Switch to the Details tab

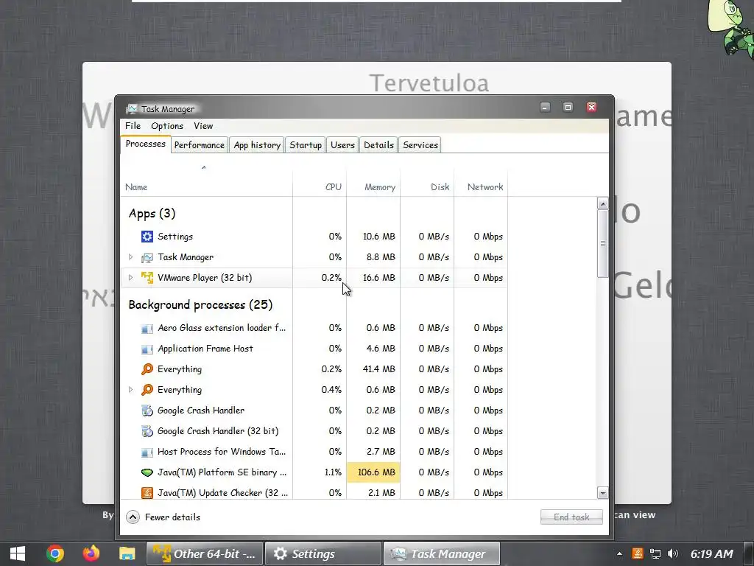[378, 145]
